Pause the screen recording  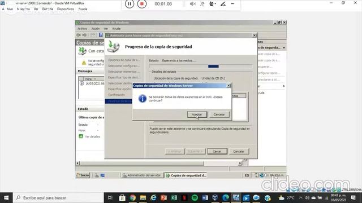point(130,4)
